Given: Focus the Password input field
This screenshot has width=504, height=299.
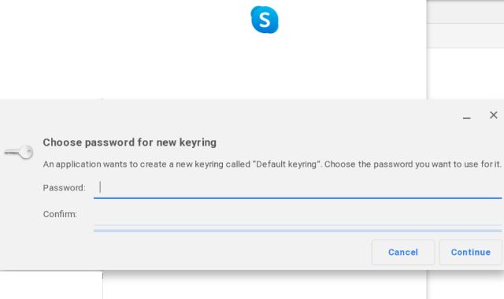Looking at the screenshot, I should pyautogui.click(x=298, y=189).
